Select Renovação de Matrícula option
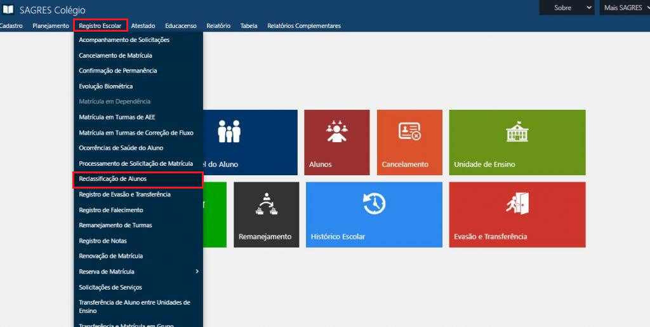The image size is (650, 327). pos(110,256)
